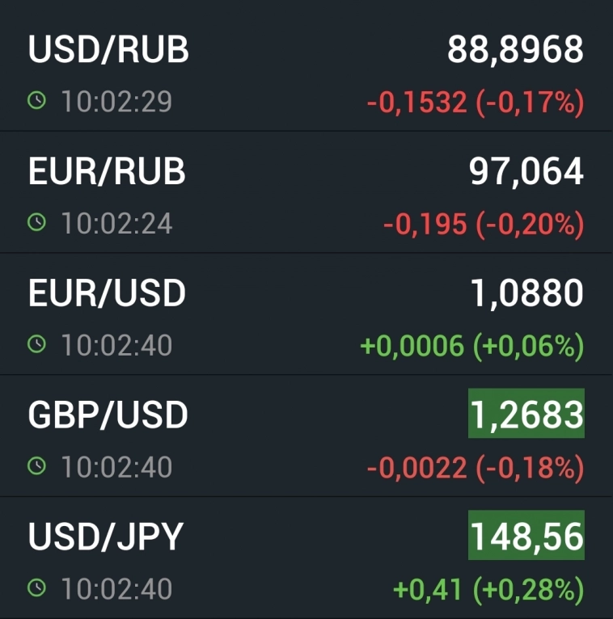Click the highlighted USD/JPY price 148,56

526,537
